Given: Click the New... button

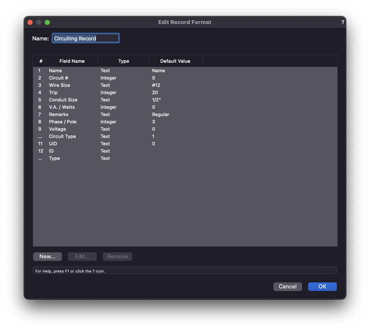Looking at the screenshot, I should 47,257.
